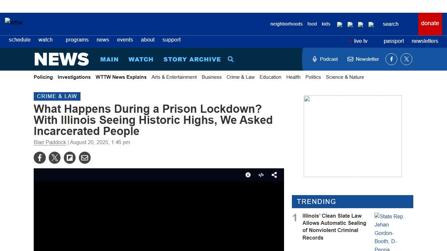Email the article using the envelope icon
447x251 pixels.
(85, 158)
